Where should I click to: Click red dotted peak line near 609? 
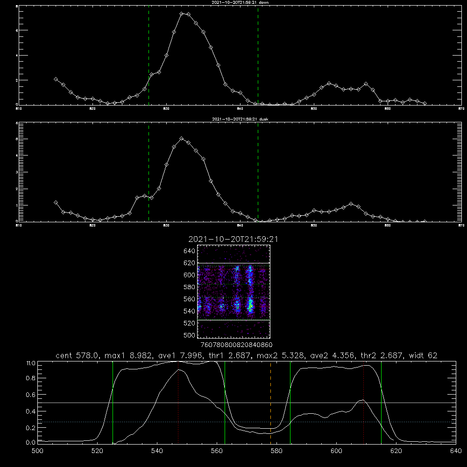(363, 402)
